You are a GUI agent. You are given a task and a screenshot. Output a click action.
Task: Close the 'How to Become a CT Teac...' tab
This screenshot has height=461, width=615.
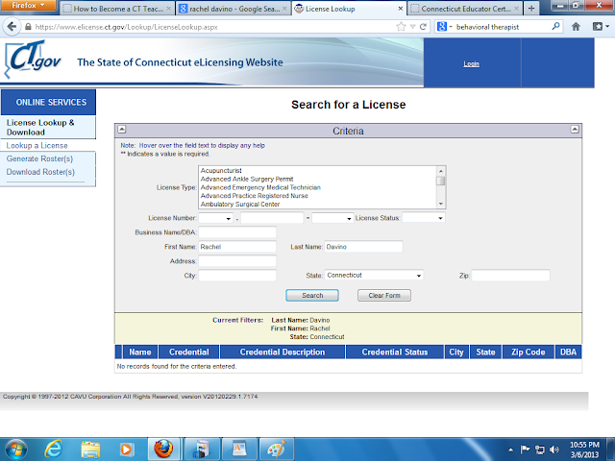click(x=168, y=9)
